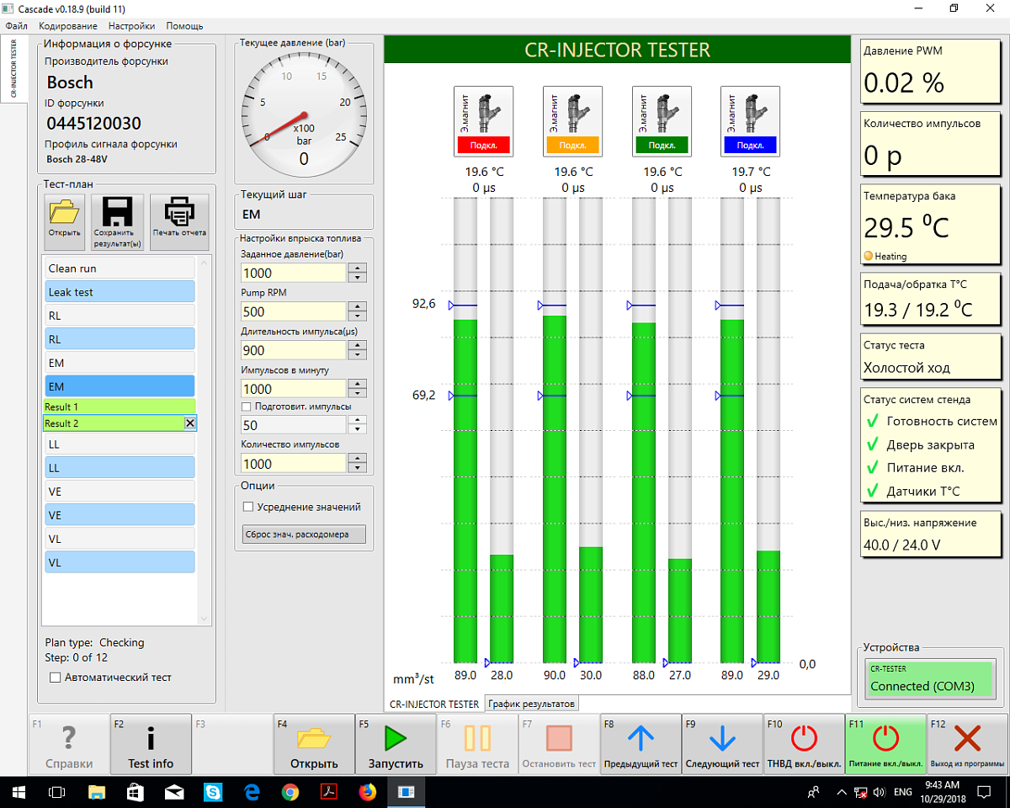Open notification center in system tray
The image size is (1010, 808).
pyautogui.click(x=982, y=792)
